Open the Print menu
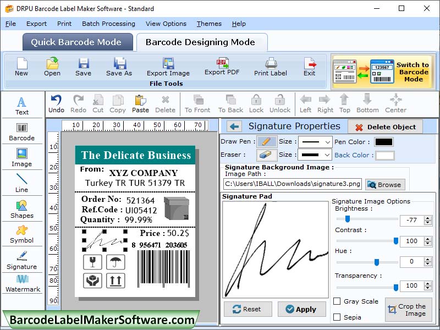 tap(64, 24)
